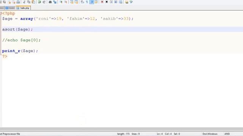Click the 'Dos\Windows' line ending indicator
This screenshot has height=136, width=243.
(210, 134)
